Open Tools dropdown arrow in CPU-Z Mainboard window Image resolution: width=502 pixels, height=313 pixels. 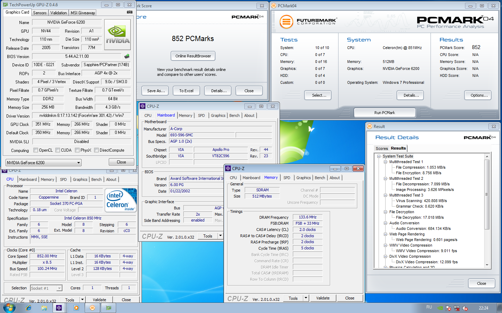pos(220,236)
